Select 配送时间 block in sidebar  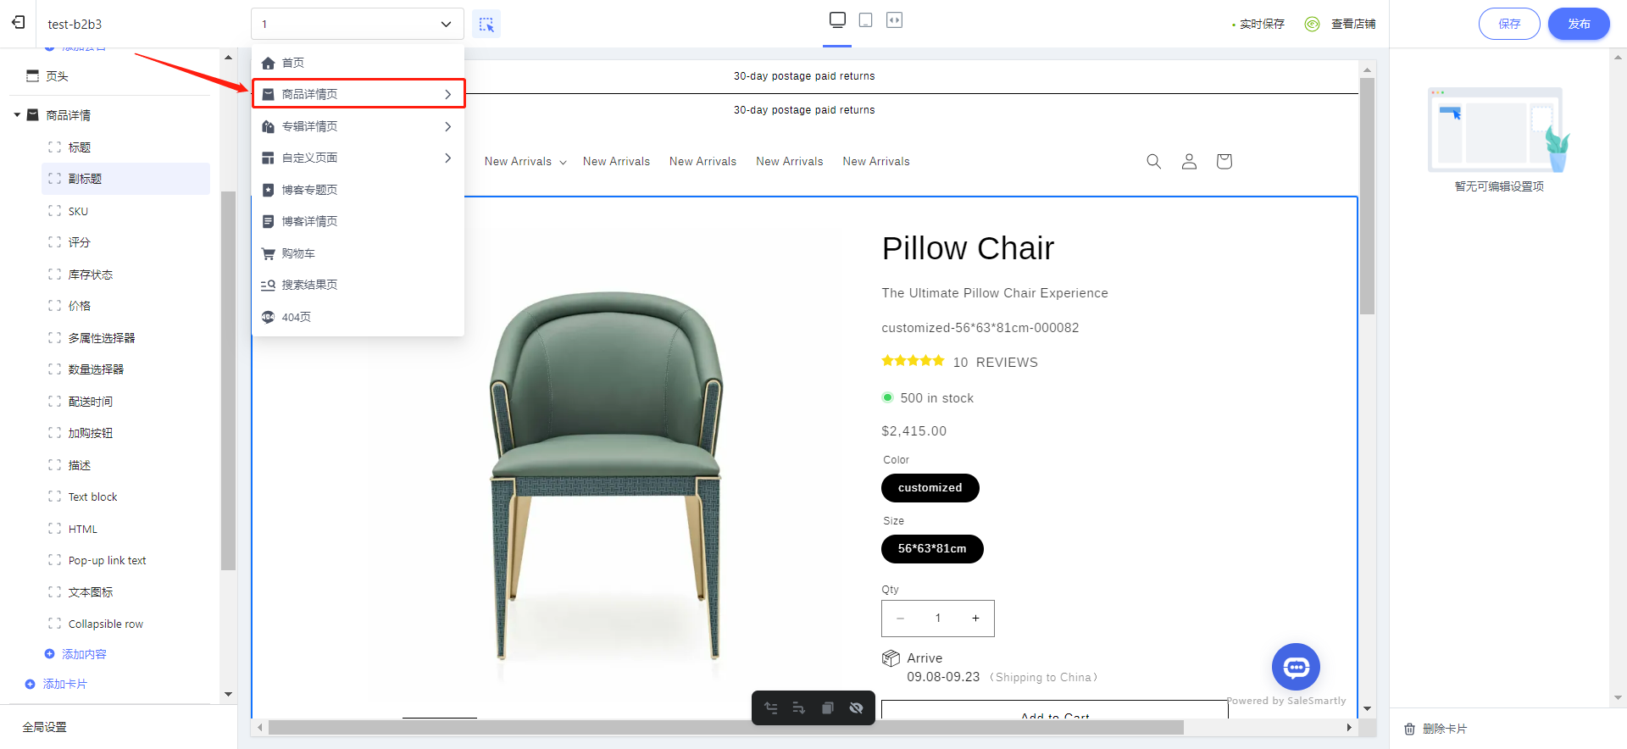(x=125, y=402)
